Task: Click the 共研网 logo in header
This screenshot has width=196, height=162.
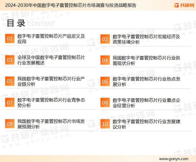Action: (x=184, y=5)
